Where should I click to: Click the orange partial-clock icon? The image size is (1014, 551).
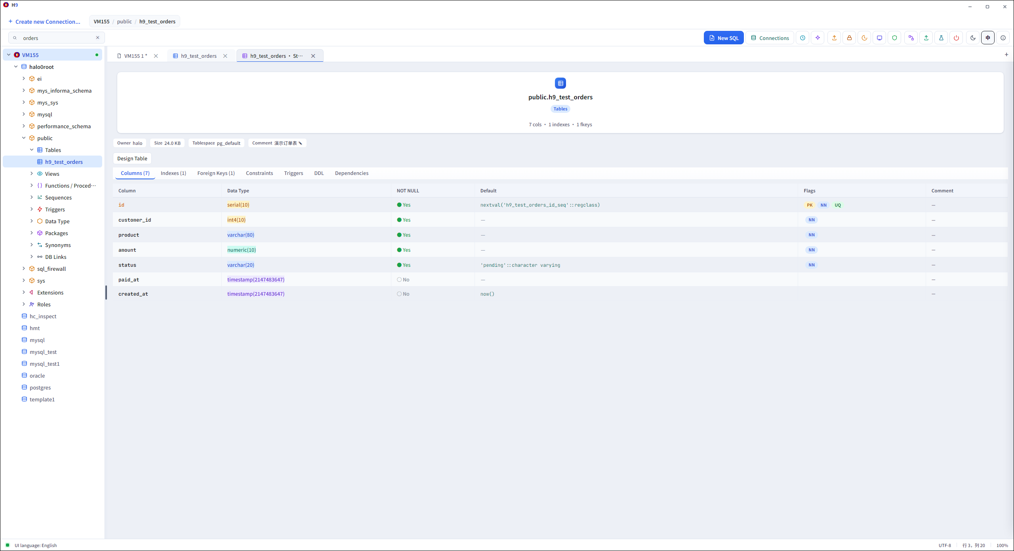864,38
